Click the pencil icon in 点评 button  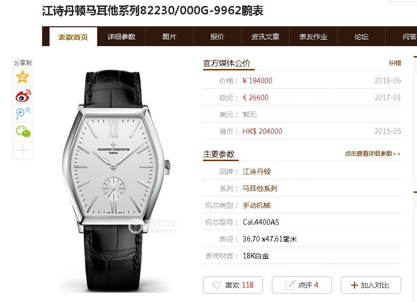pyautogui.click(x=290, y=285)
